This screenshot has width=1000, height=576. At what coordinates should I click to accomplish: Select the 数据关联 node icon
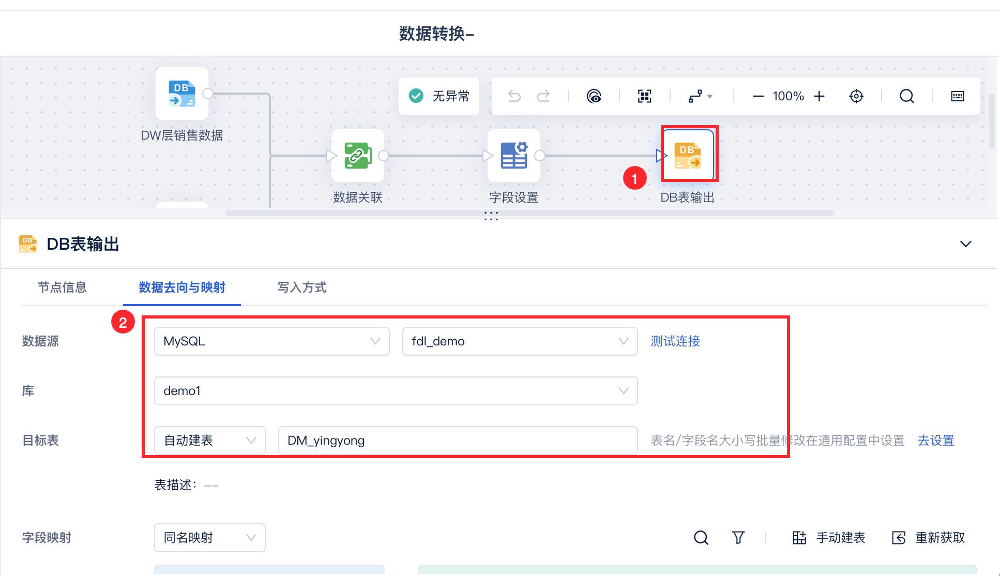pos(358,156)
